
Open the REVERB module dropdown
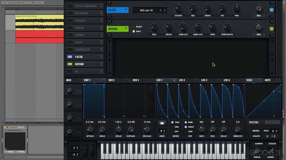click(118, 29)
